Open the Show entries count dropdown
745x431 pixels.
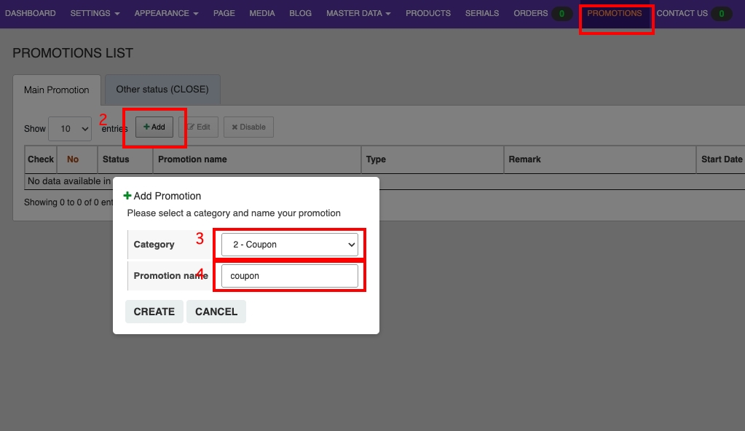70,128
